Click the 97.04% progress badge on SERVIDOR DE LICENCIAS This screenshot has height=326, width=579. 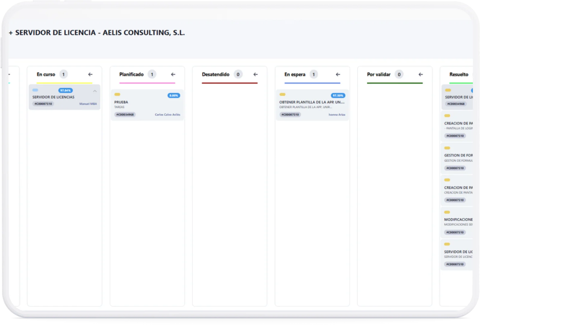(65, 90)
